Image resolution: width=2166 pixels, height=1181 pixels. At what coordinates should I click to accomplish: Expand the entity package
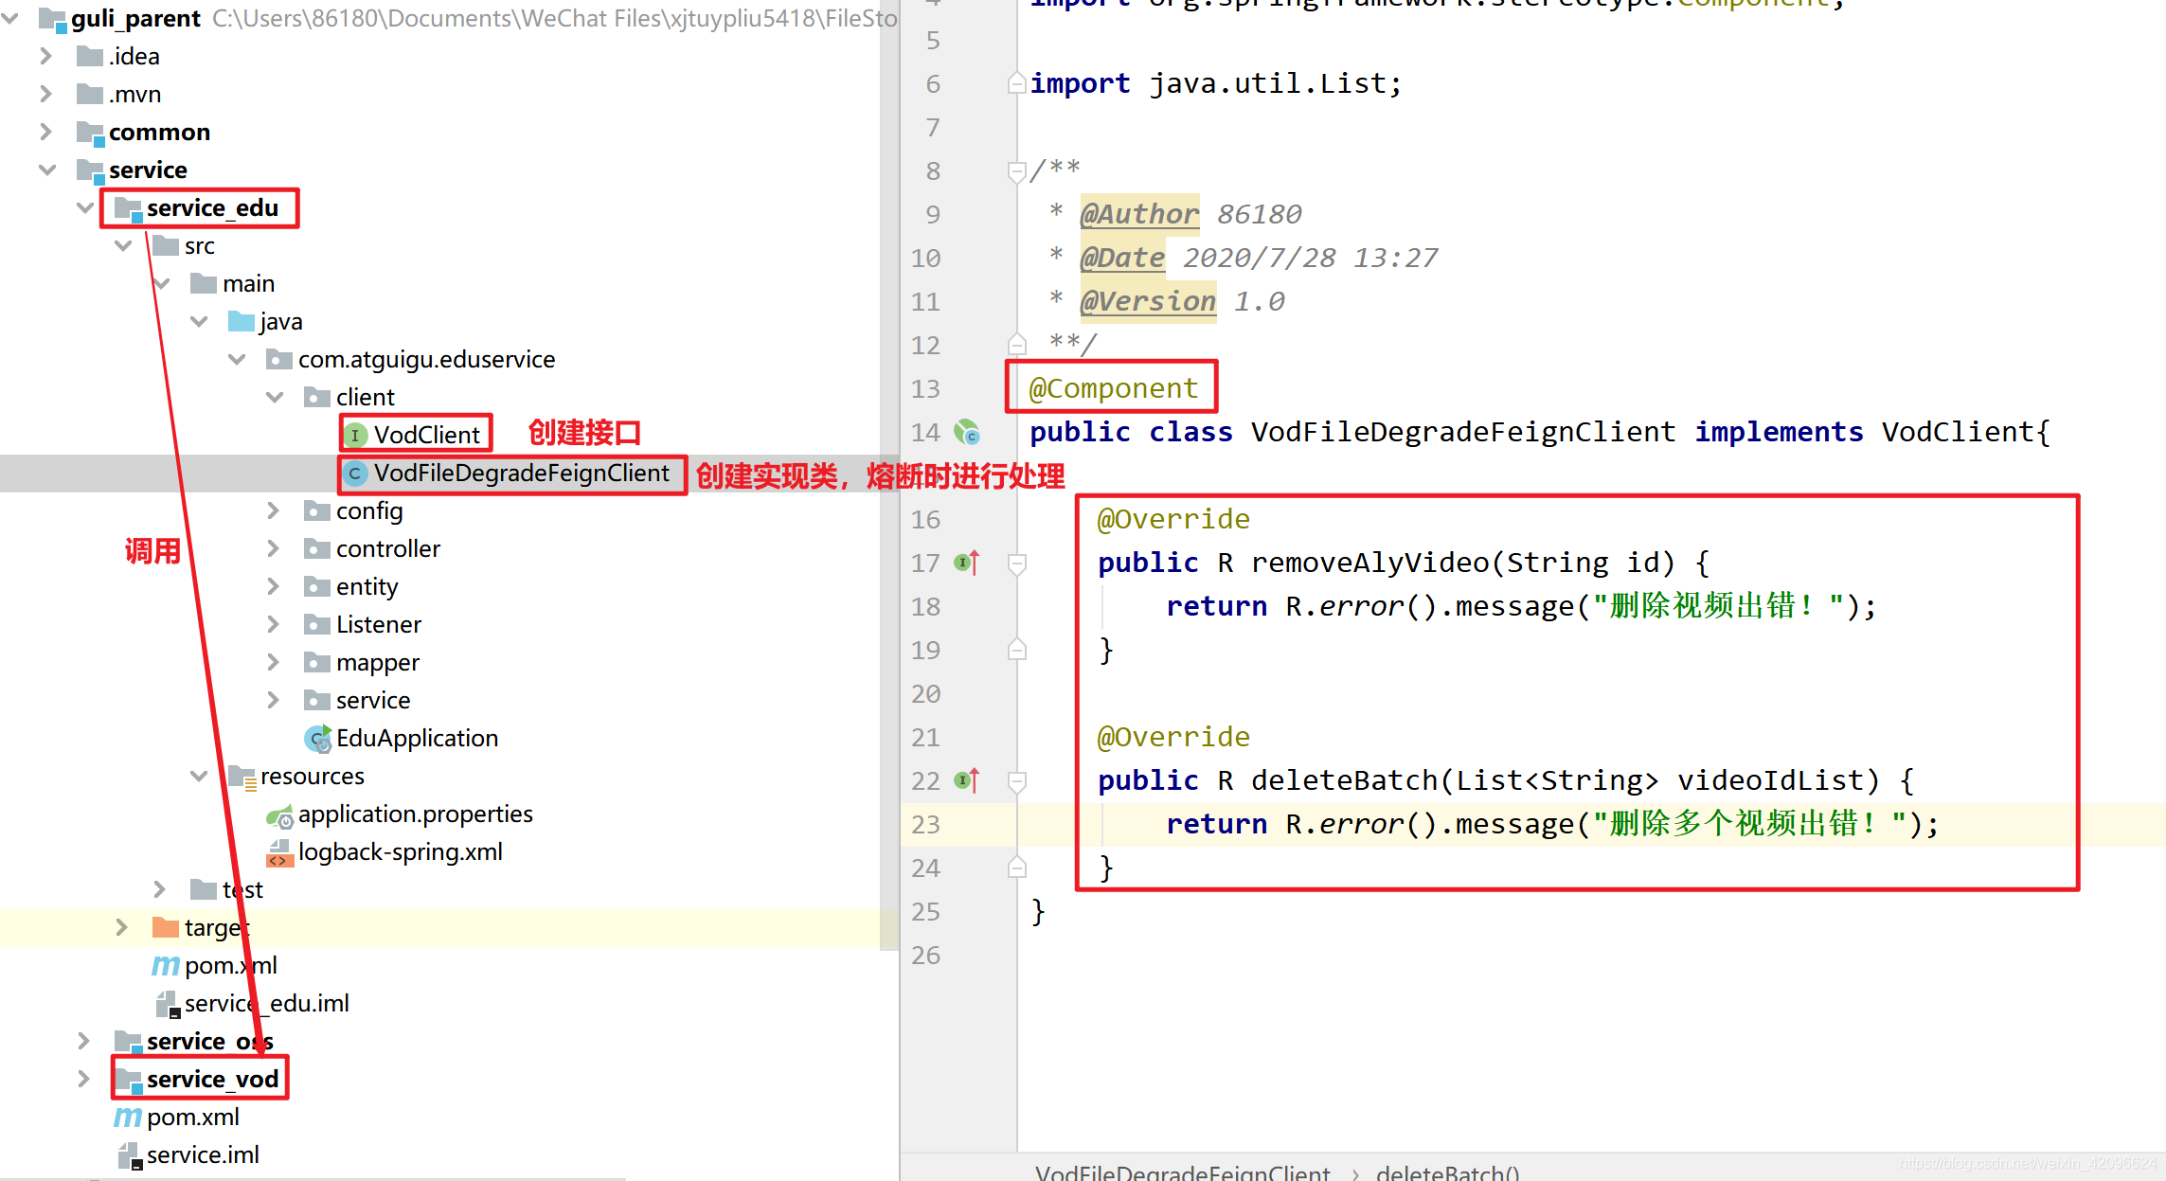pos(273,586)
